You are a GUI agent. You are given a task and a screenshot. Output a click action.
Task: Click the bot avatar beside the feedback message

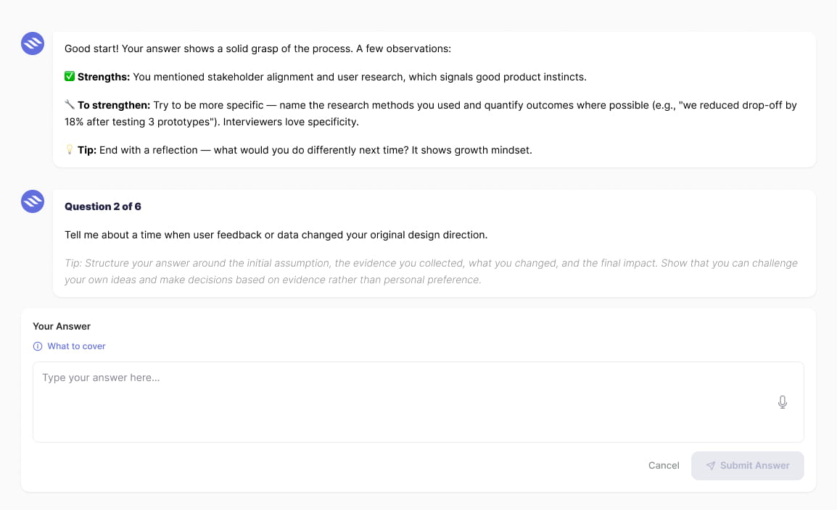[33, 43]
